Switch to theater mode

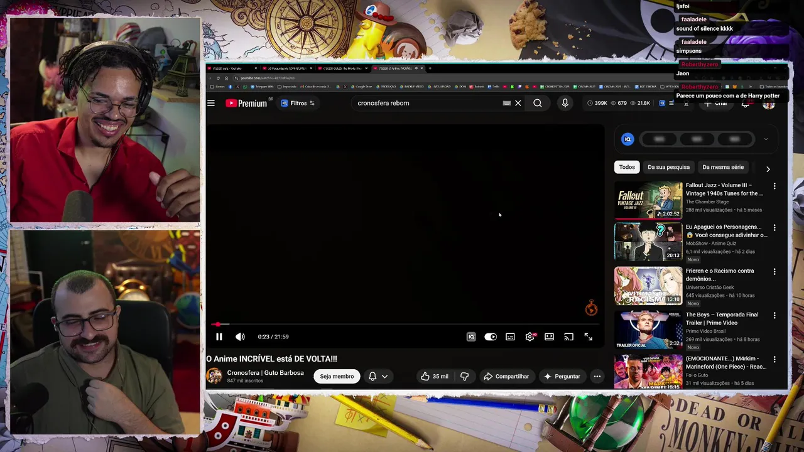(x=549, y=336)
